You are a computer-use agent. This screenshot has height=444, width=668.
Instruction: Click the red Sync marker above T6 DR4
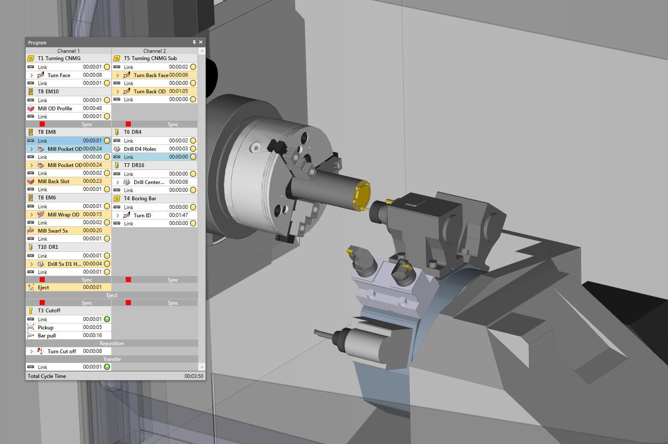click(x=128, y=124)
